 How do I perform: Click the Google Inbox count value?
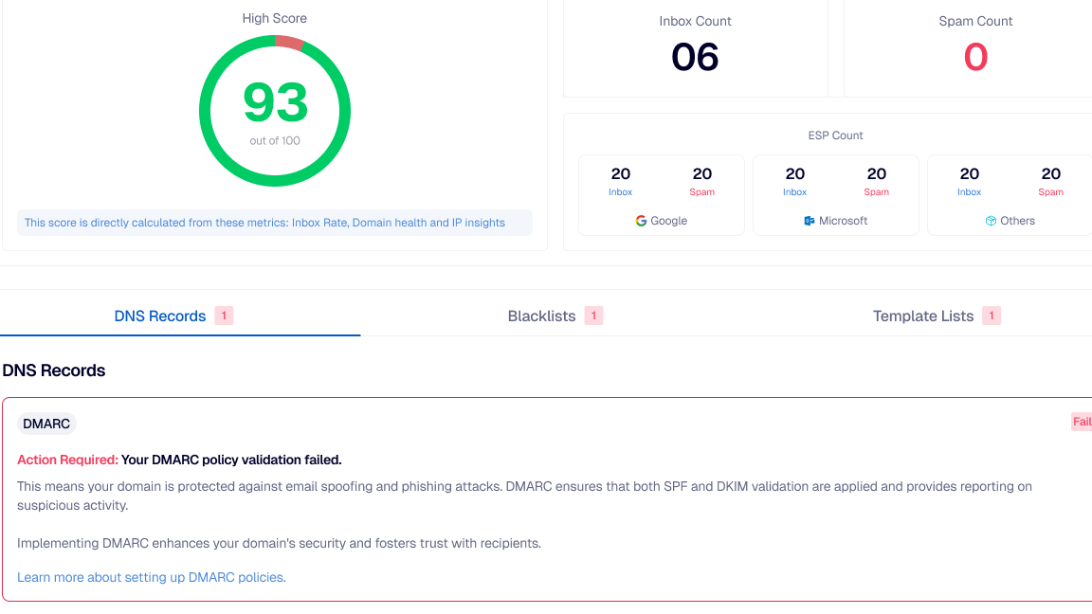click(x=621, y=174)
